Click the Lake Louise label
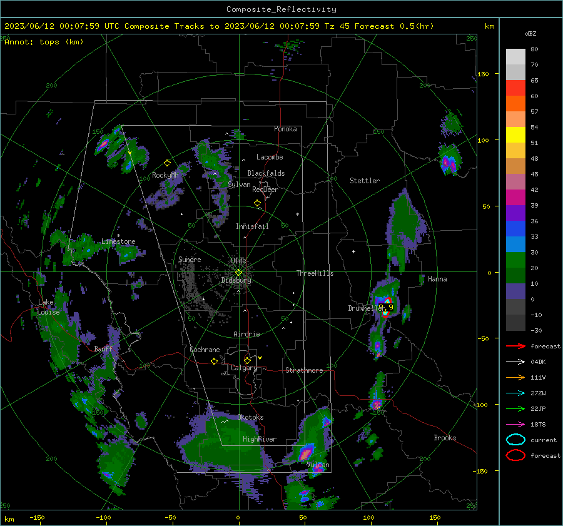Screen dimensions: 563x526 49,307
